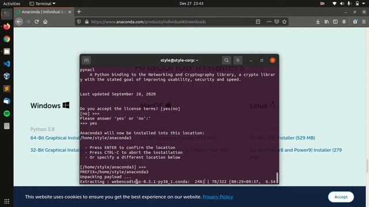The height and width of the screenshot is (207, 369).
Task: Launch Sublime Text from dock
Action: [x=6, y=89]
